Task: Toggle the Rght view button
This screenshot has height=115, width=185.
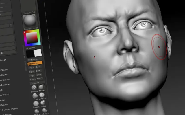Action: pos(32,72)
